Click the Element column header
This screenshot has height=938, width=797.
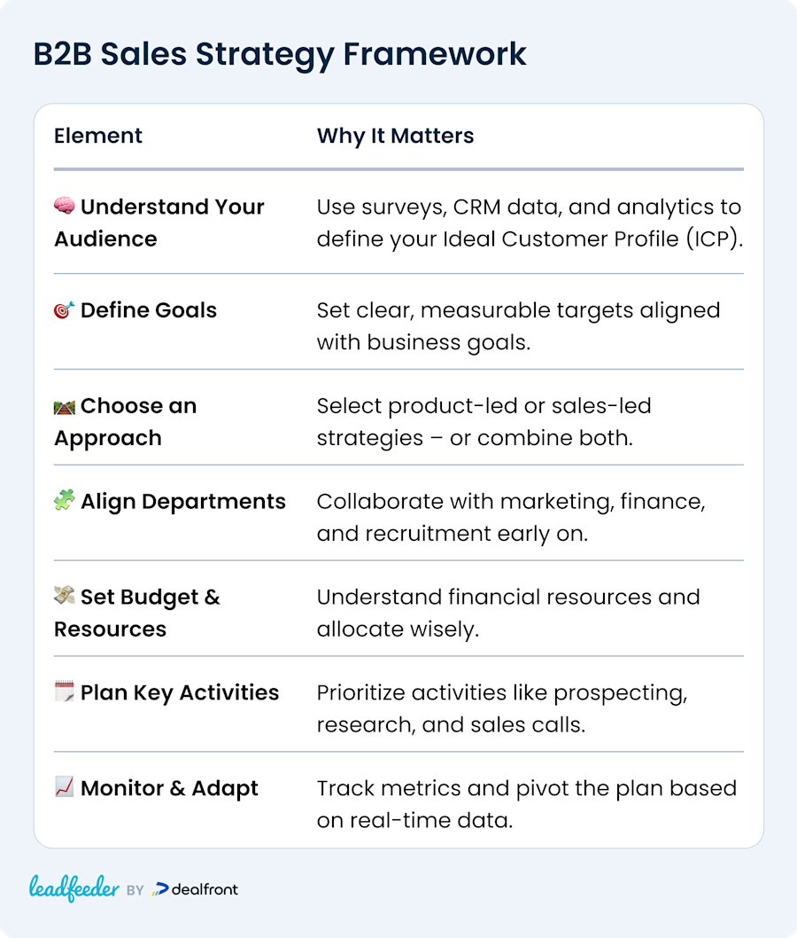[x=98, y=136]
